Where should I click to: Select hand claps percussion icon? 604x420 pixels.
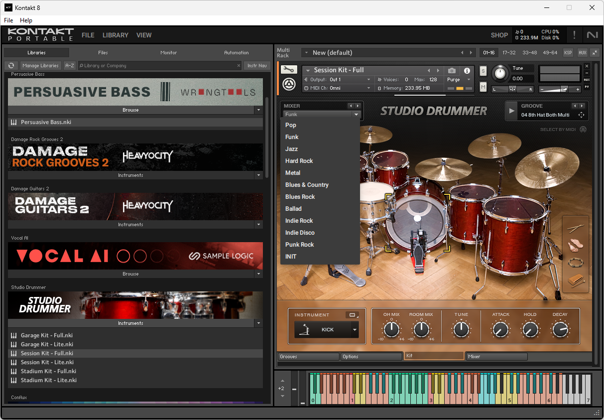[576, 246]
